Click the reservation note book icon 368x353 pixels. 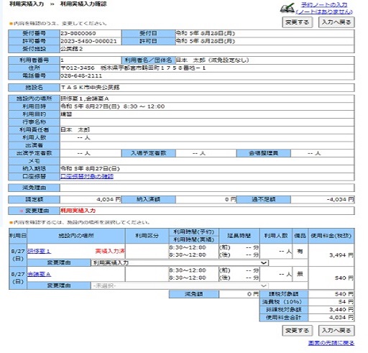coord(287,8)
